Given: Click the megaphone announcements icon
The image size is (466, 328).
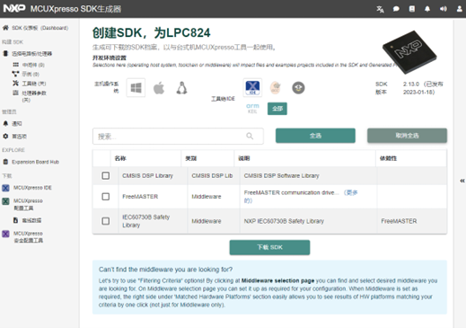Looking at the screenshot, I should click(444, 9).
